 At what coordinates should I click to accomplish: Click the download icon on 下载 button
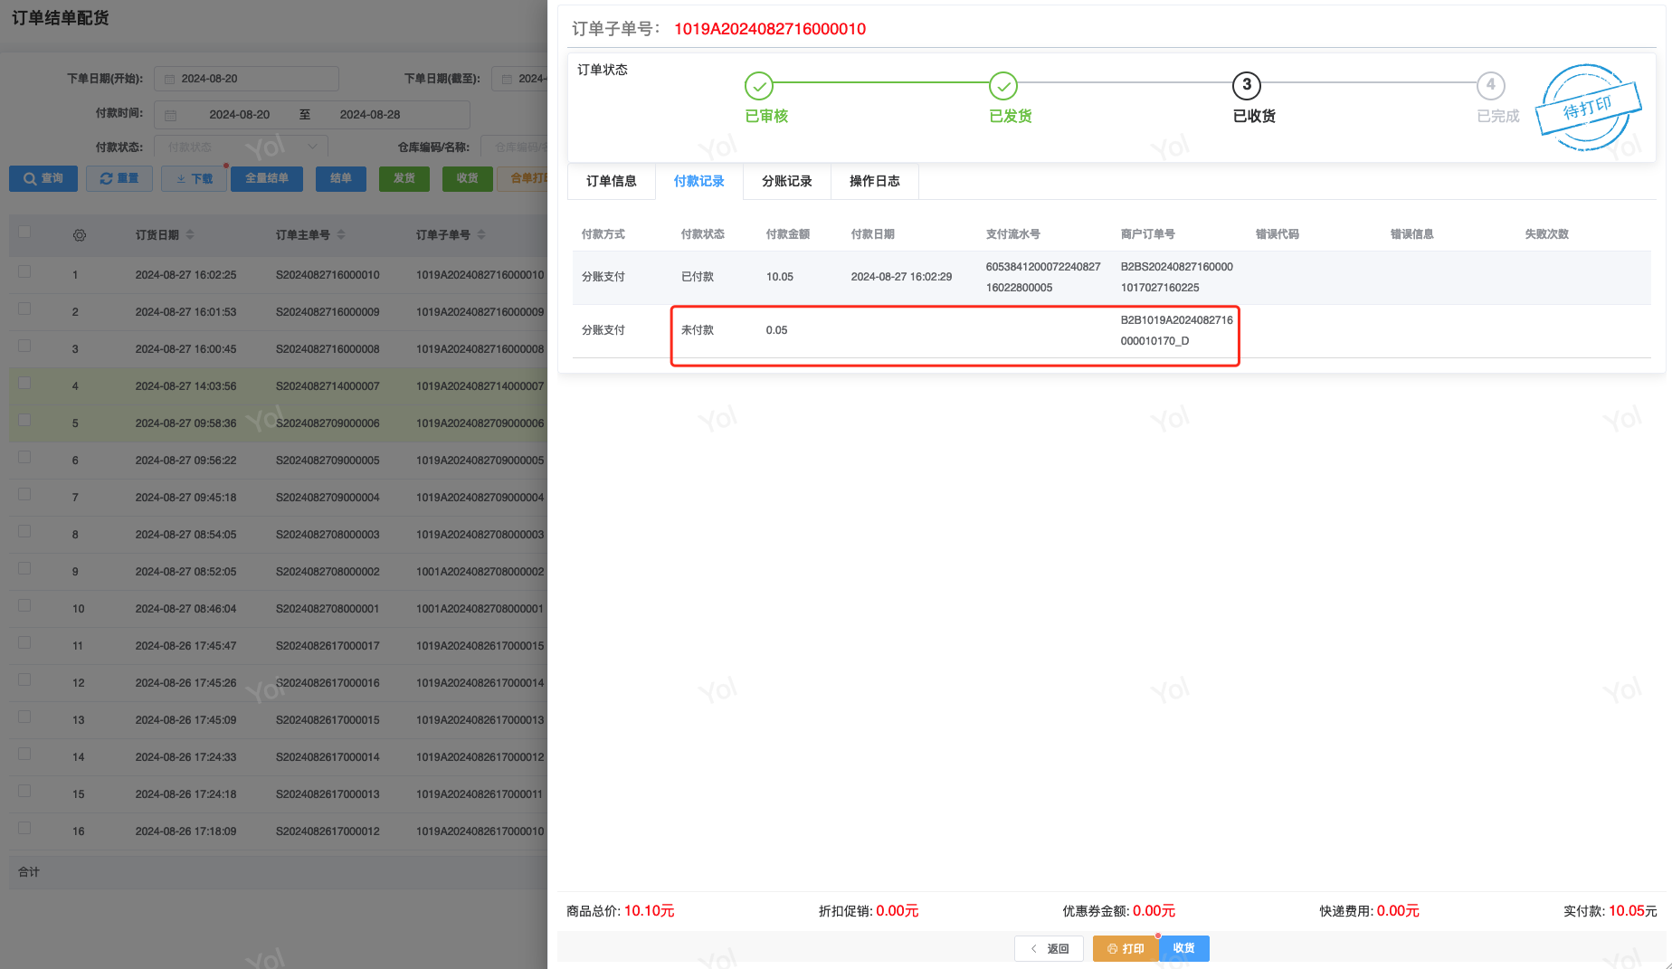tap(181, 178)
